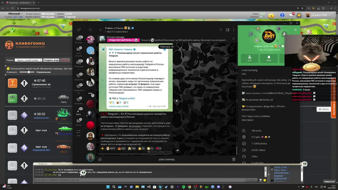This screenshot has width=338, height=190.
Task: Open the game mode dropdown 'Задать новый режим'
Action: [29, 60]
